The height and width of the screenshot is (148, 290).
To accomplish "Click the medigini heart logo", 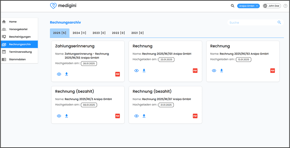I will (x=53, y=6).
